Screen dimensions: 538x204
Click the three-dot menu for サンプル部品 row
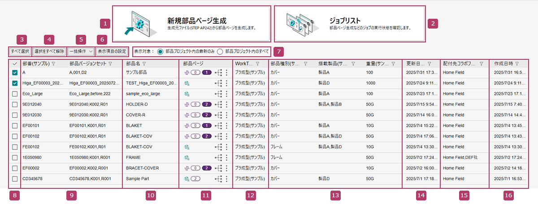click(227, 72)
